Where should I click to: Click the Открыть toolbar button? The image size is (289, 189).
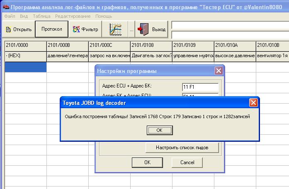coord(18,29)
